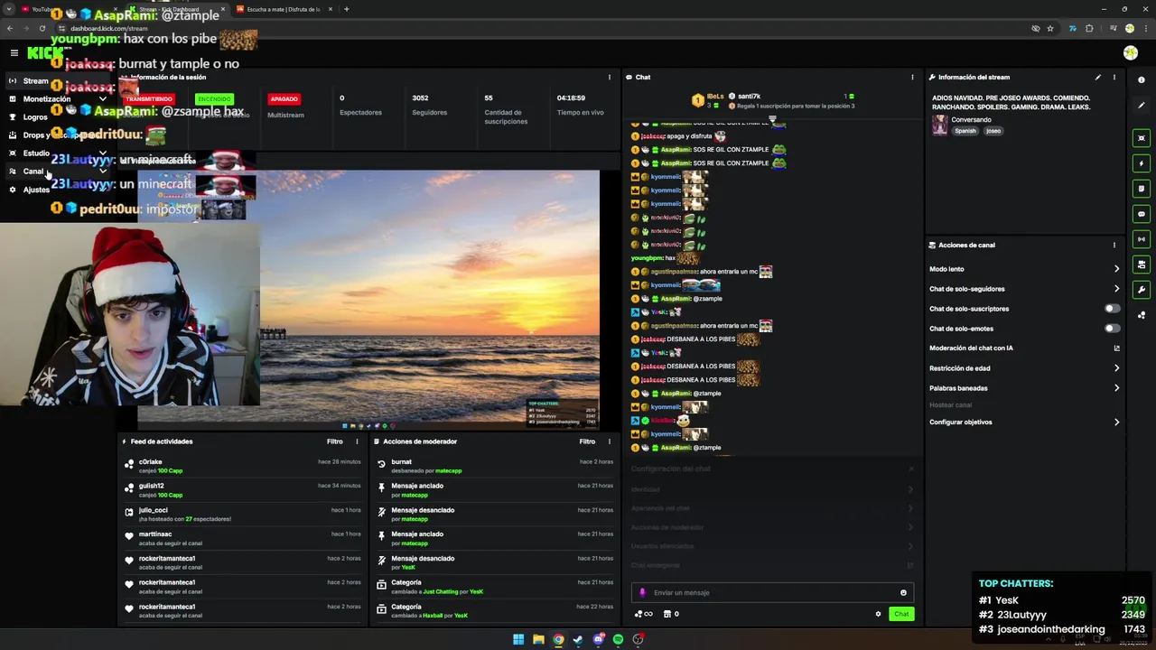The width and height of the screenshot is (1156, 650).
Task: Click the chat message input field
Action: click(773, 593)
